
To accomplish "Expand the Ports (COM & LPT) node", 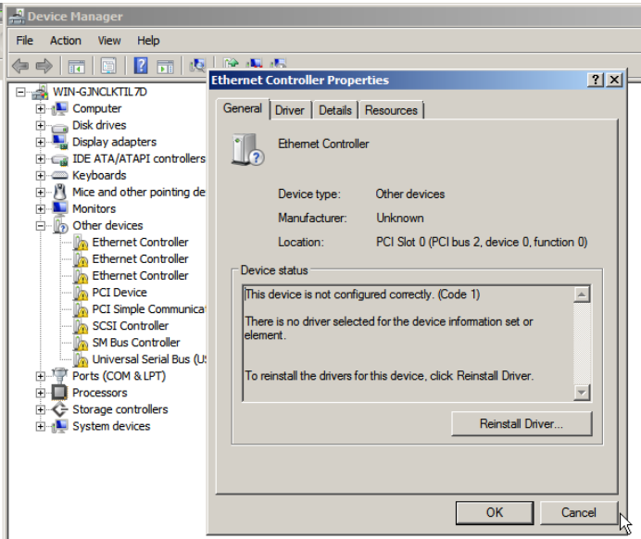I will [x=40, y=376].
